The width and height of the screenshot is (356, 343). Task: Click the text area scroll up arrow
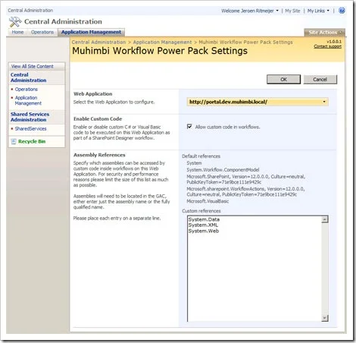click(325, 219)
